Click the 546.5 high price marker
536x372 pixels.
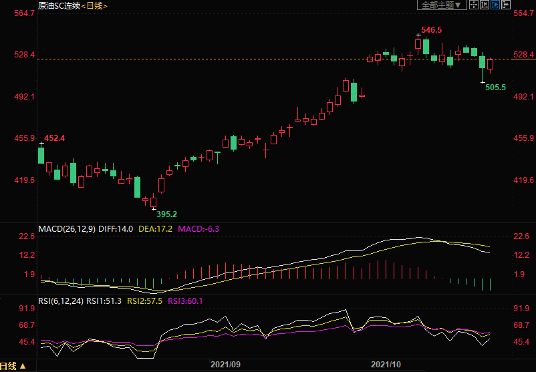[431, 30]
